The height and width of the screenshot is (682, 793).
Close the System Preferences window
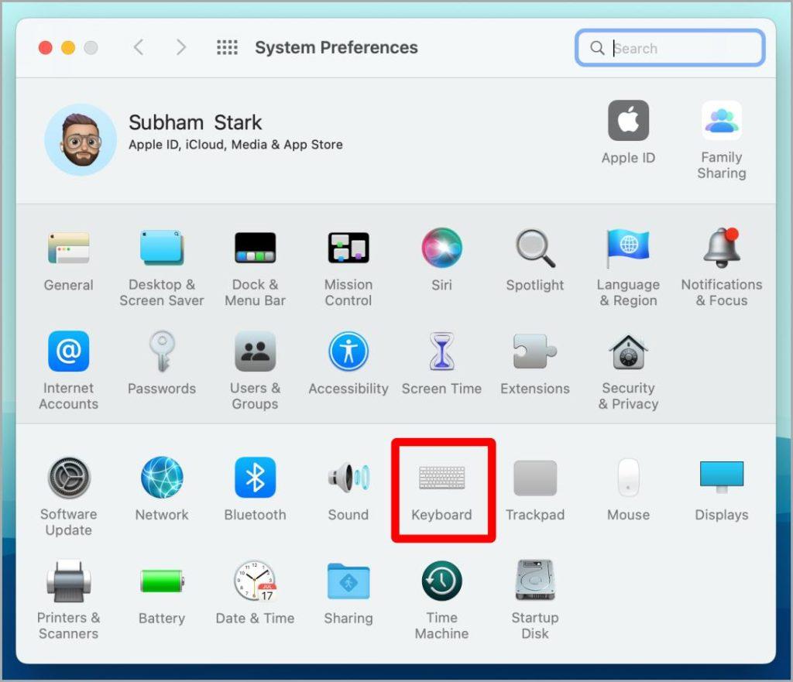[46, 47]
